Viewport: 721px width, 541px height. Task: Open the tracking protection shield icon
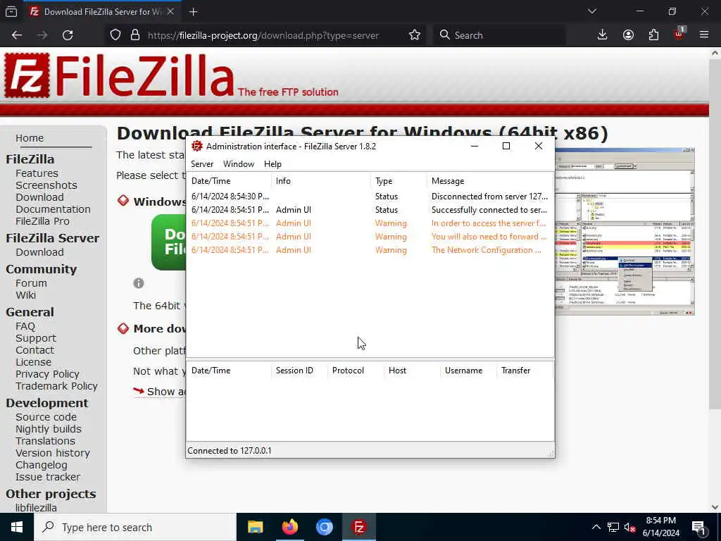(x=115, y=35)
